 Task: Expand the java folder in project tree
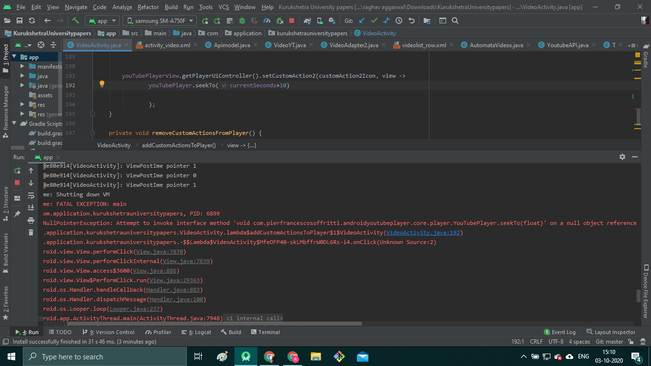(22, 76)
